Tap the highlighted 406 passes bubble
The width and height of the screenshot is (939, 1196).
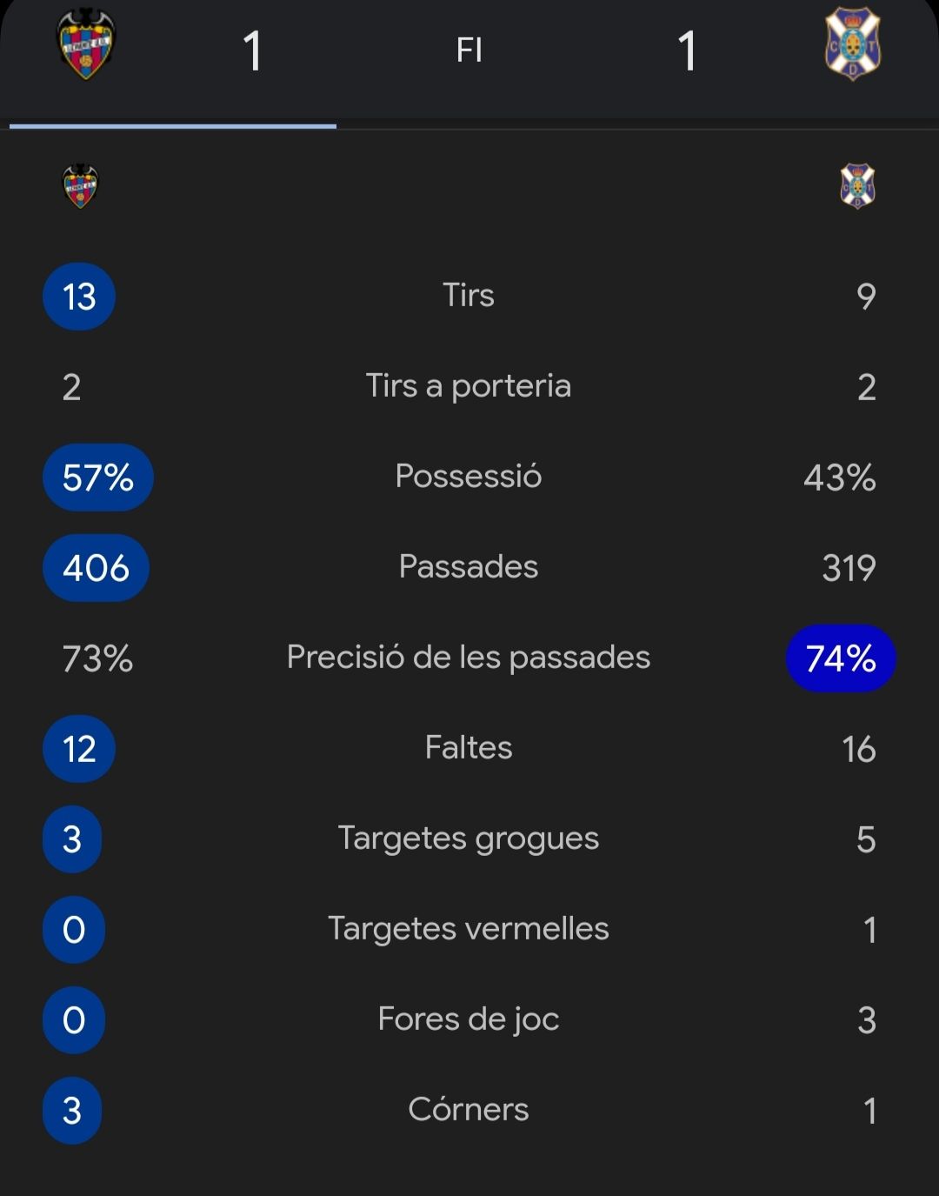click(x=96, y=568)
